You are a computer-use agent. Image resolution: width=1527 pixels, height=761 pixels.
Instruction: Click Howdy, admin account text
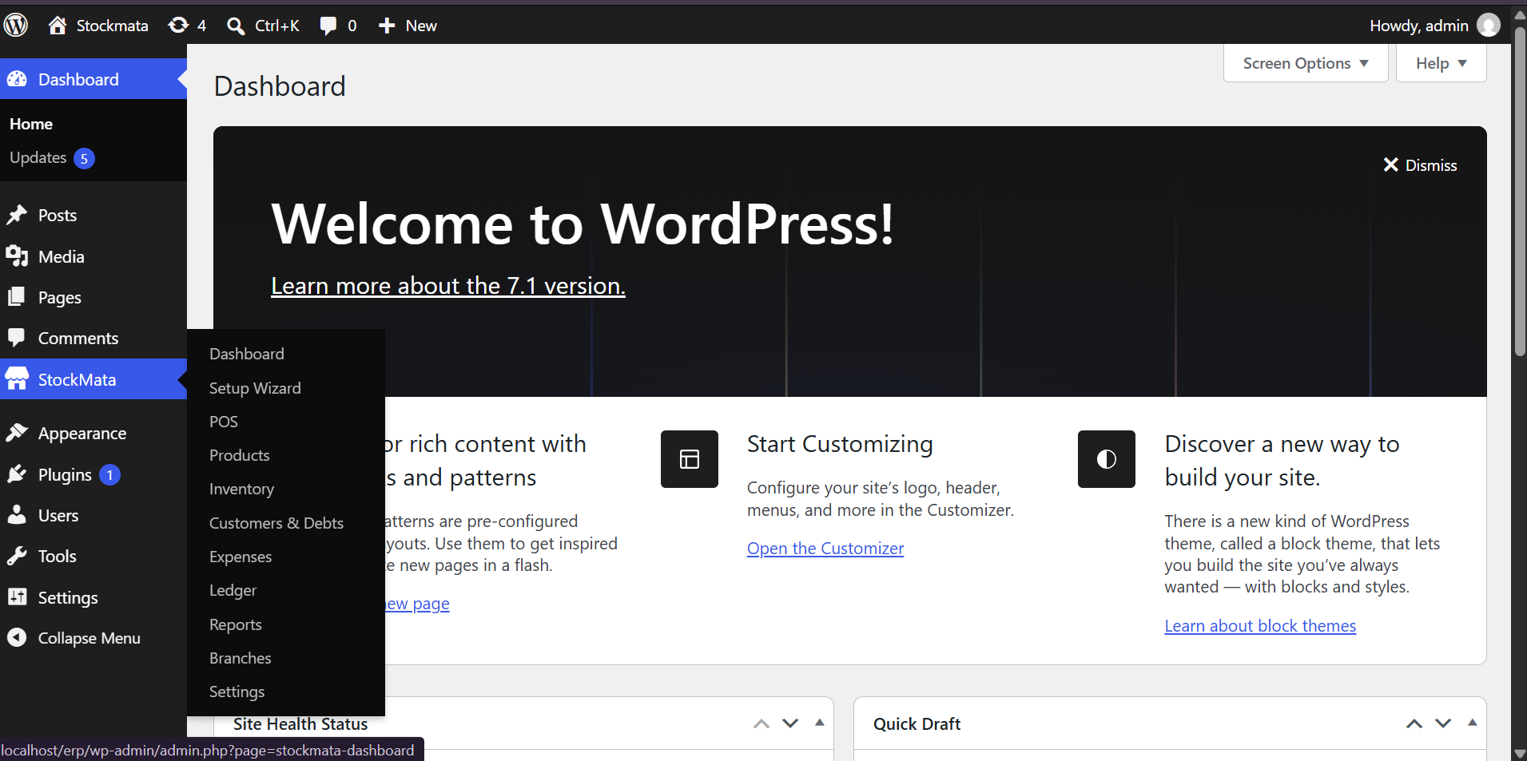[1419, 26]
